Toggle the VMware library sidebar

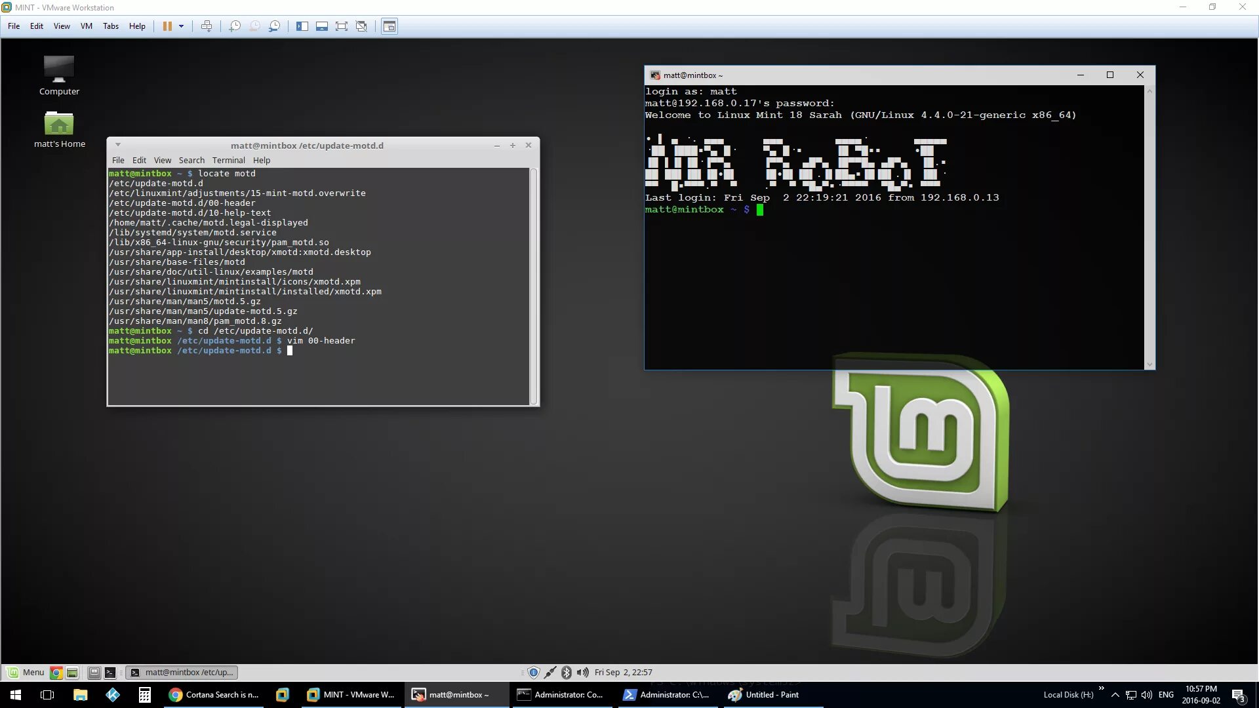tap(302, 26)
